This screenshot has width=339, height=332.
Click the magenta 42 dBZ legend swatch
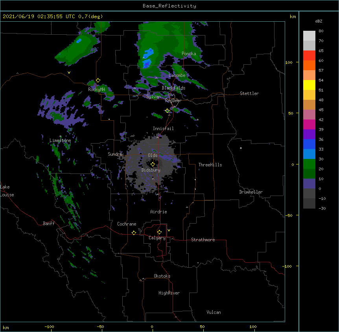click(309, 124)
